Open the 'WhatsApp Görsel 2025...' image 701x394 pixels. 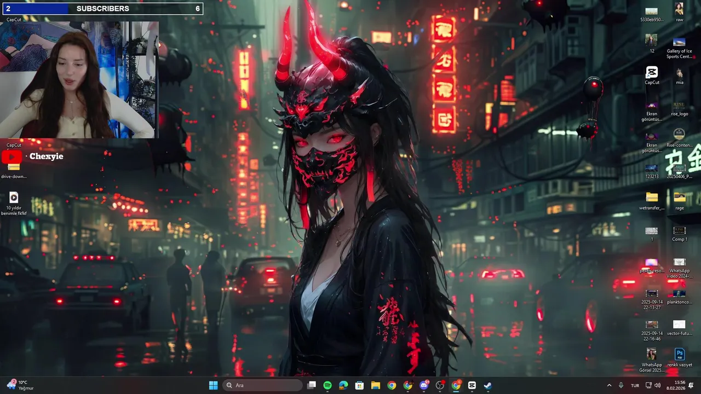652,360
